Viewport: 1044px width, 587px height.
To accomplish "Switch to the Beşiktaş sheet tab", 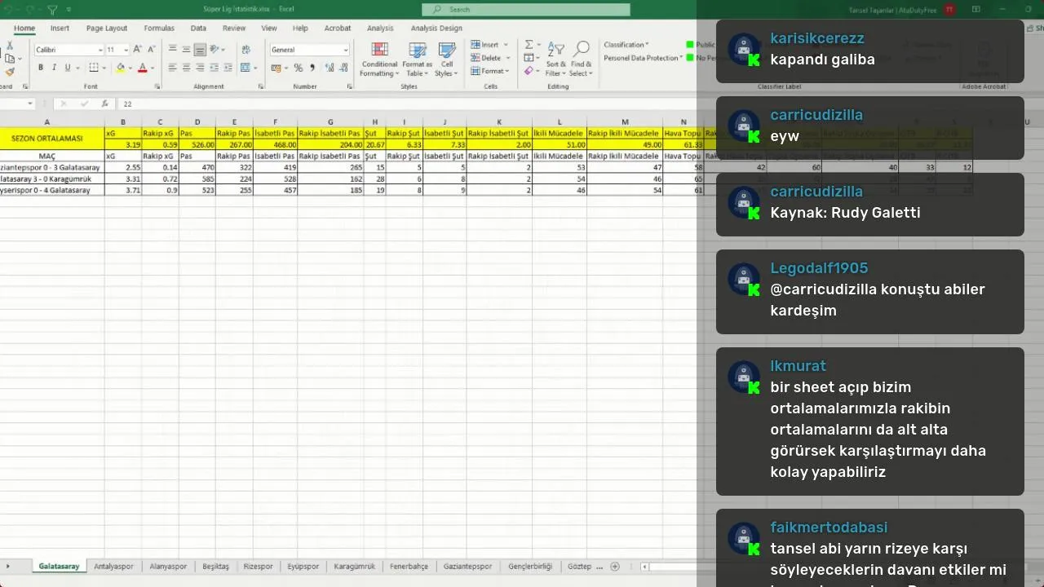I will click(x=215, y=566).
